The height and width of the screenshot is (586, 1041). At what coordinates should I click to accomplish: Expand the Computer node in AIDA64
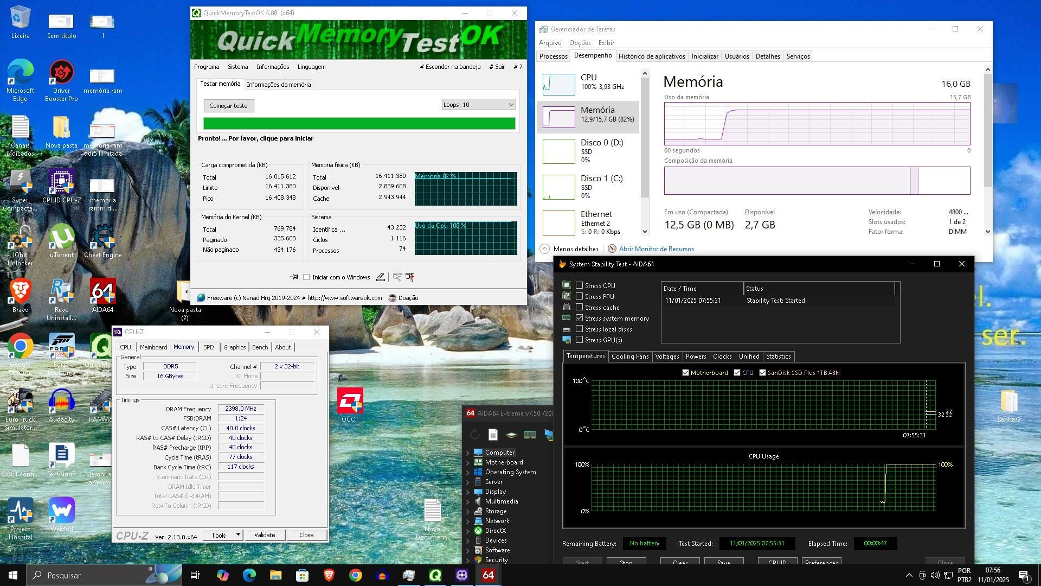468,453
